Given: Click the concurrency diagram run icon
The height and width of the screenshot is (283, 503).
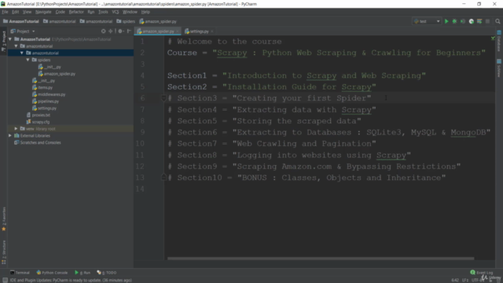Looking at the screenshot, I should tap(479, 21).
